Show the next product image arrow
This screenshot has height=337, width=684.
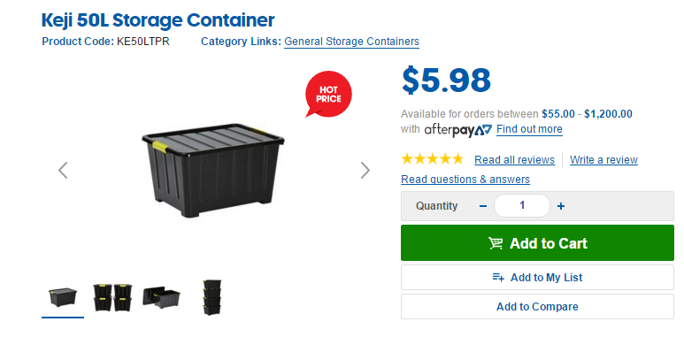pos(365,171)
